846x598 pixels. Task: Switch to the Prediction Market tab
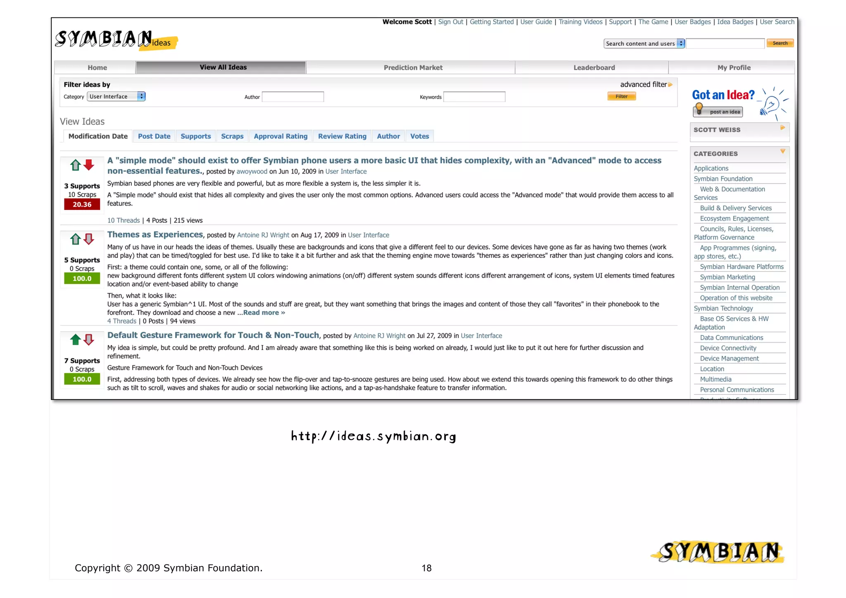tap(412, 67)
